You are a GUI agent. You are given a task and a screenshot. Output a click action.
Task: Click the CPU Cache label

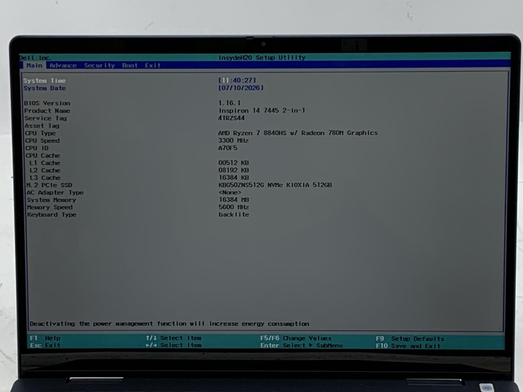click(x=43, y=156)
